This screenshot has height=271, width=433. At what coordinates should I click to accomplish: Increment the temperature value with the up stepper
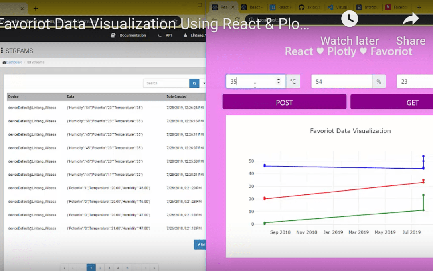[x=279, y=79]
